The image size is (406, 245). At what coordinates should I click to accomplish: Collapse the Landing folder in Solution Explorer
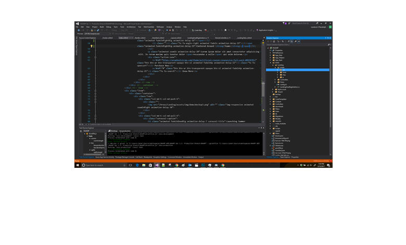273,66
